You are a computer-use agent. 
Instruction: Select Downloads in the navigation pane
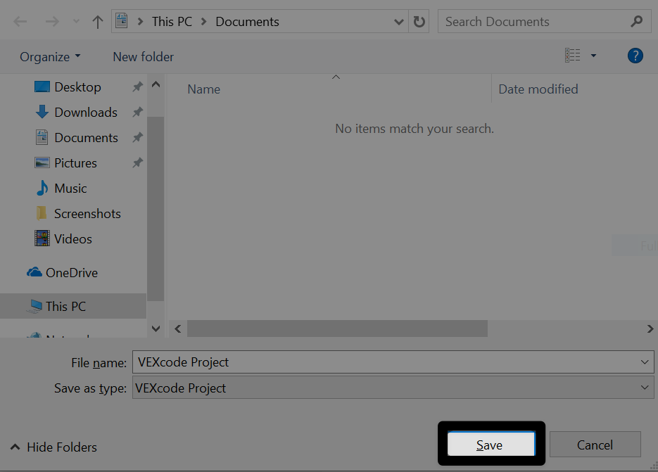pyautogui.click(x=85, y=113)
